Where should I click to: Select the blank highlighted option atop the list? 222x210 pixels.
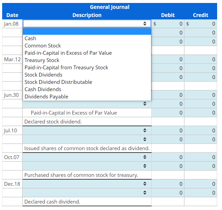pyautogui.click(x=87, y=32)
